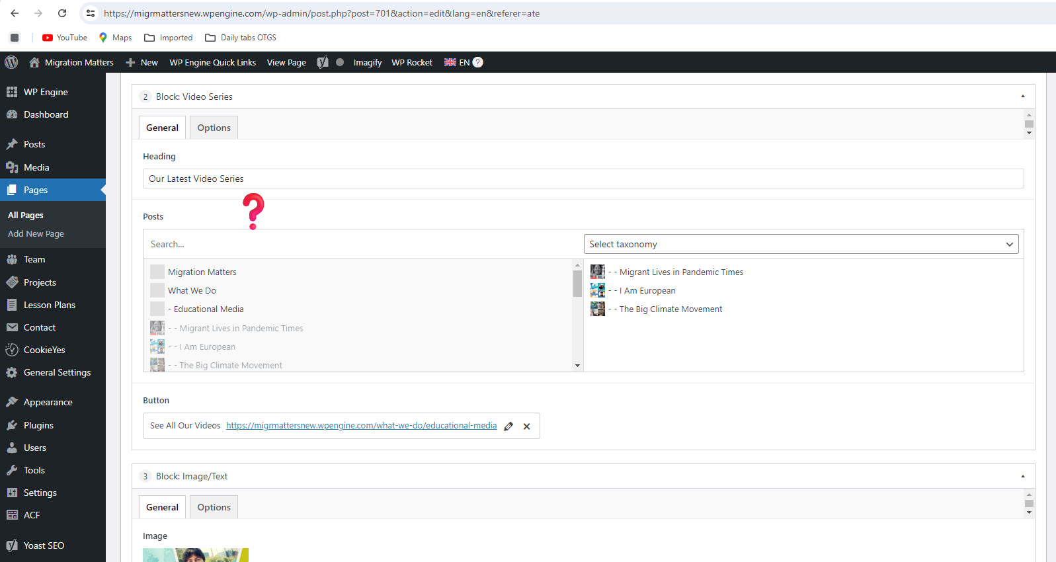Open Contact in sidebar
The image size is (1056, 562).
53,327
